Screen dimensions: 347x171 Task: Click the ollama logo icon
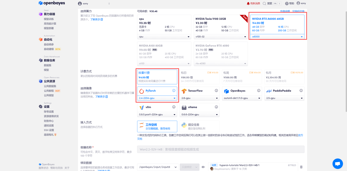[184, 107]
